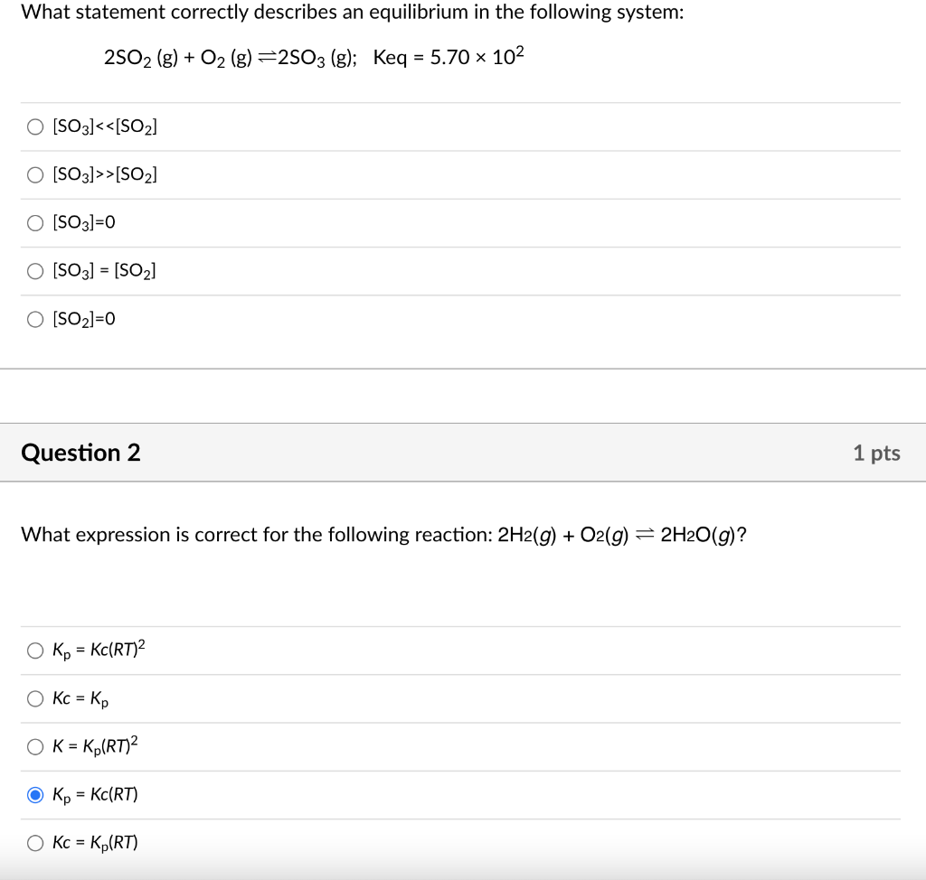Select the Kc = Kp(RT) radio button
Screen dimensions: 926x880
point(35,843)
